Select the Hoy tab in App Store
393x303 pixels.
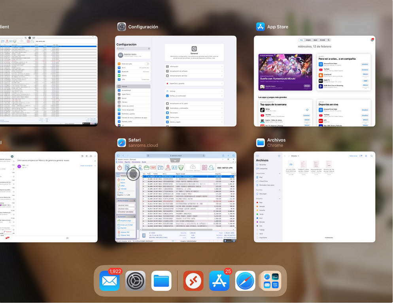click(301, 40)
